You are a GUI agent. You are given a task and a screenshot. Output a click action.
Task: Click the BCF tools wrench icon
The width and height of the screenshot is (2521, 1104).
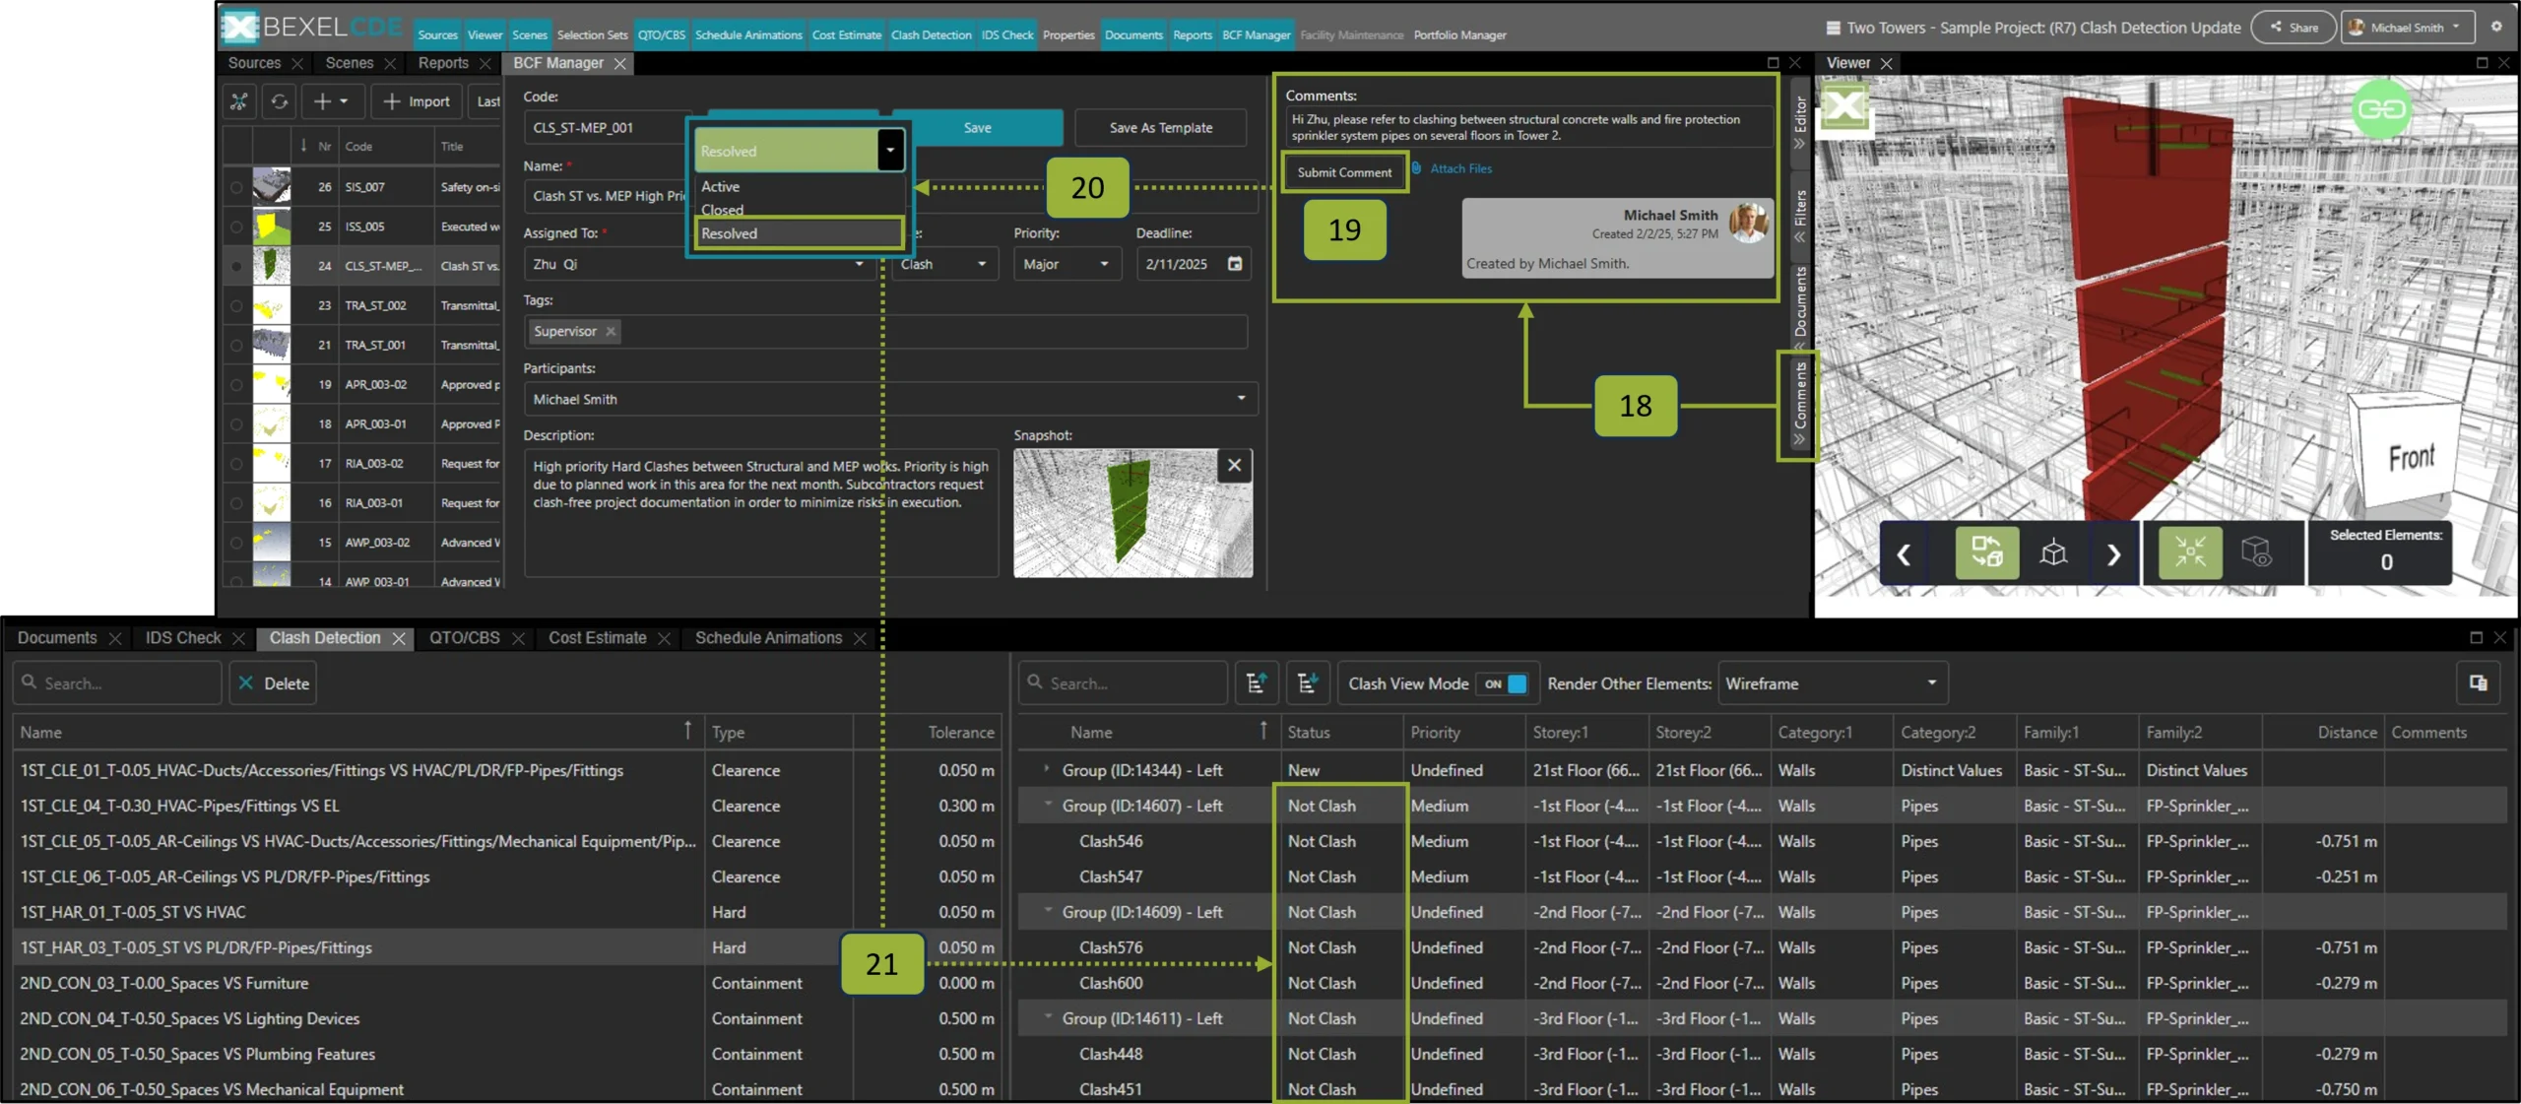[x=238, y=101]
